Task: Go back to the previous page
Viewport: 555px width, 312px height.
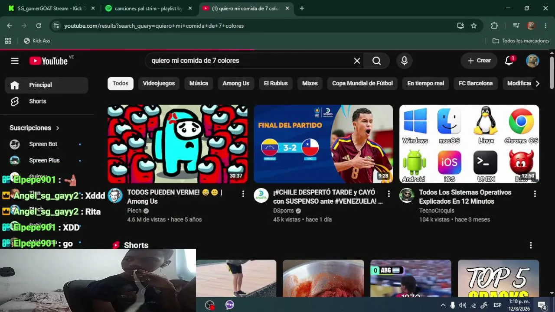Action: coord(10,26)
